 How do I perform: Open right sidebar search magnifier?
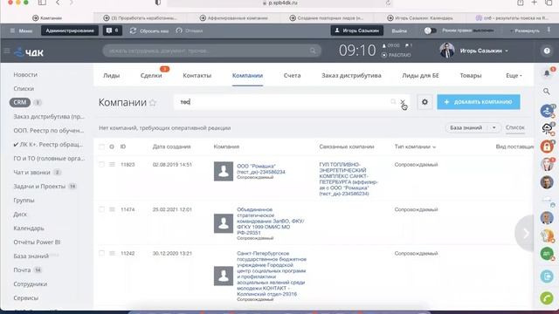pyautogui.click(x=547, y=92)
